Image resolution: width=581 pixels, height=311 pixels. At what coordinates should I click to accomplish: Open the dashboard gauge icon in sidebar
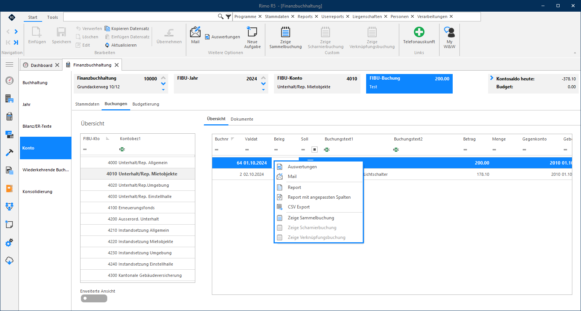click(9, 80)
